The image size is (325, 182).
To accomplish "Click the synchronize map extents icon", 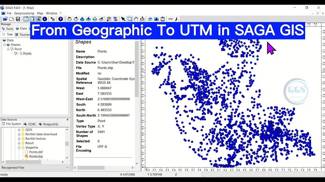I will point(109,19).
